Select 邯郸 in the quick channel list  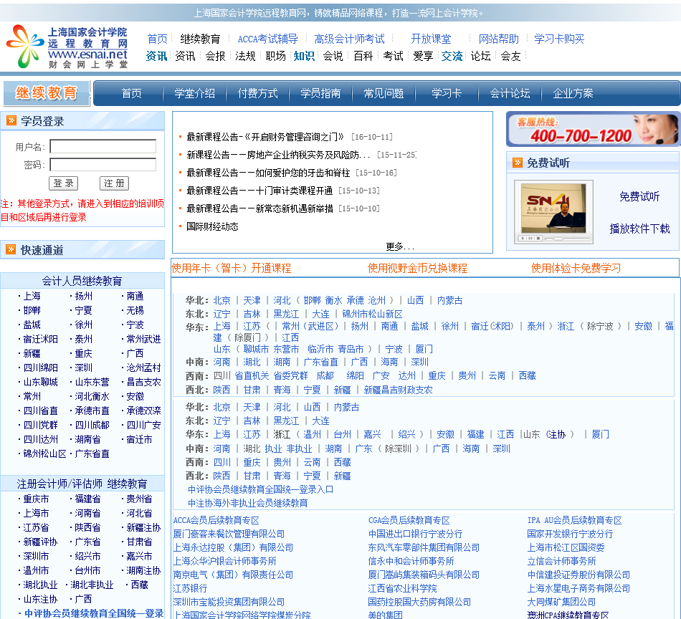(x=32, y=310)
